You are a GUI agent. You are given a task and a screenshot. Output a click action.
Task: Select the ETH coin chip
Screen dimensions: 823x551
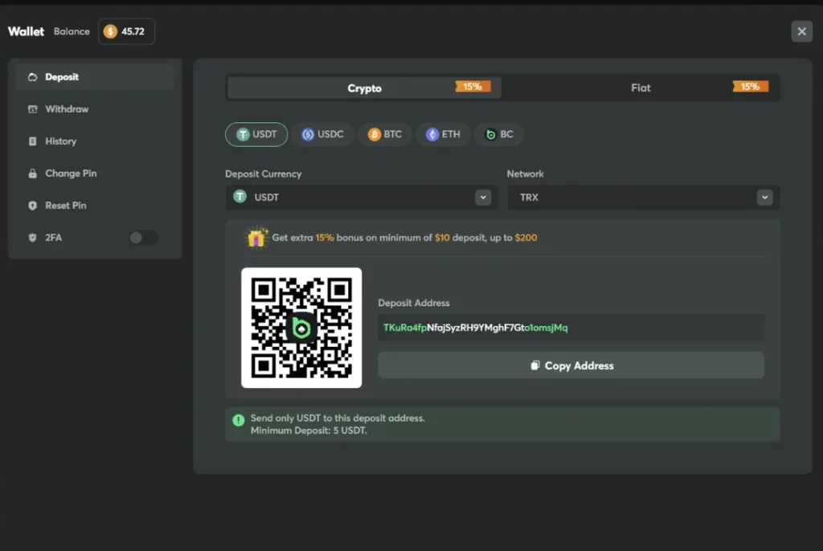[443, 134]
